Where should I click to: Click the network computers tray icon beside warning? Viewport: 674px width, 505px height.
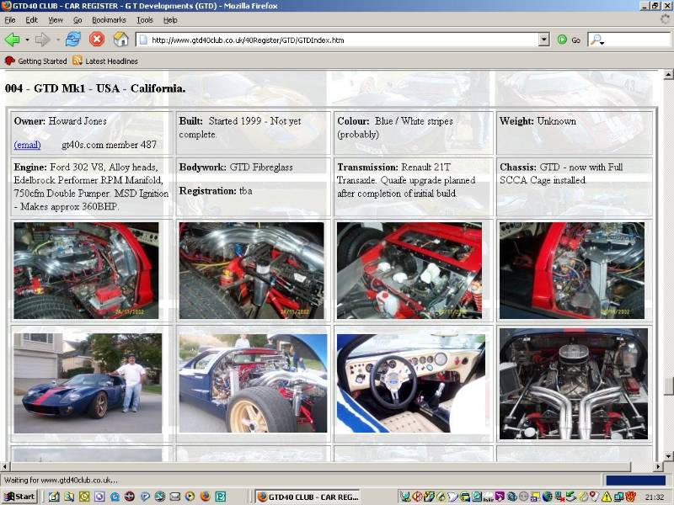[618, 497]
